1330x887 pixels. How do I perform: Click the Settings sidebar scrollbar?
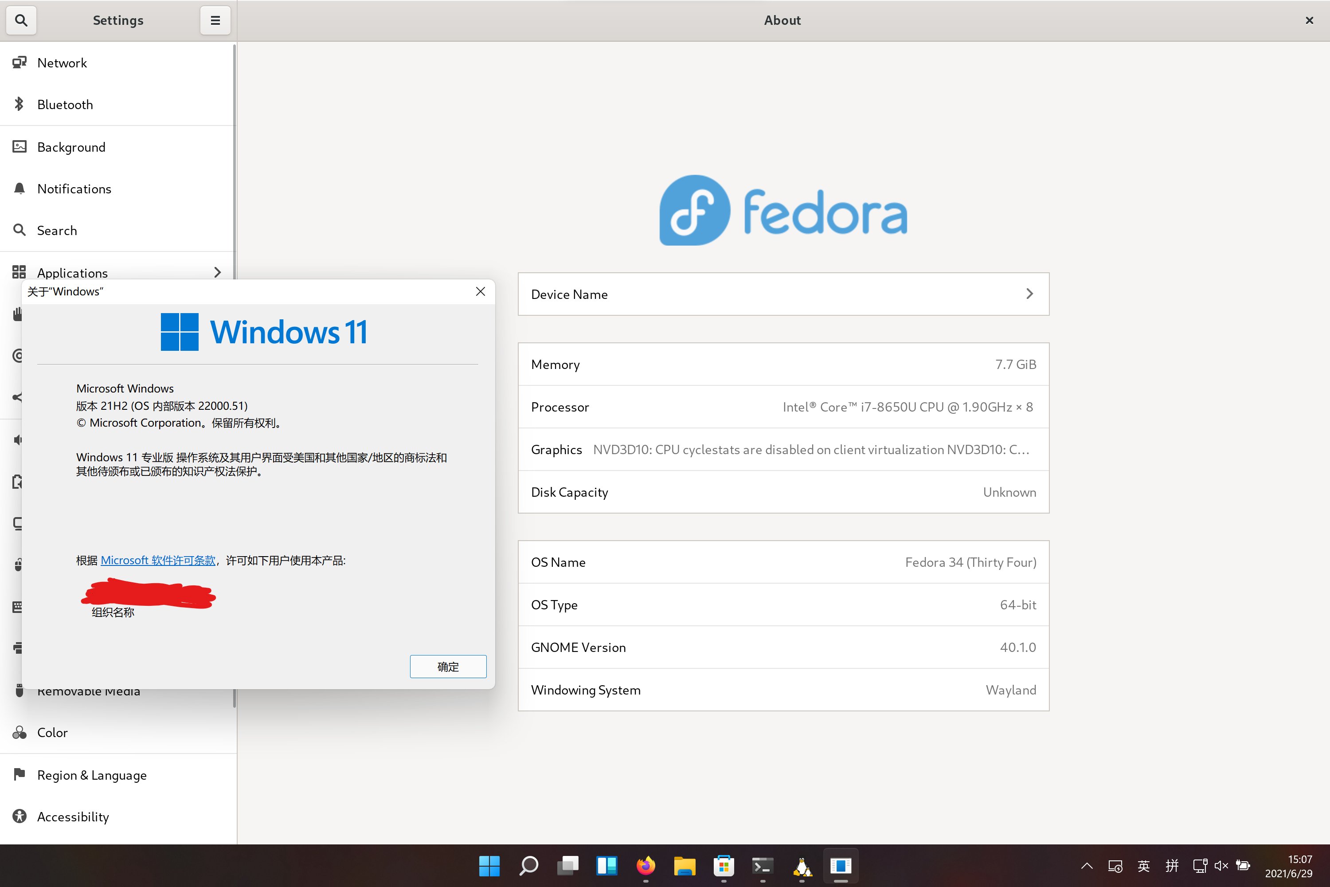234,161
